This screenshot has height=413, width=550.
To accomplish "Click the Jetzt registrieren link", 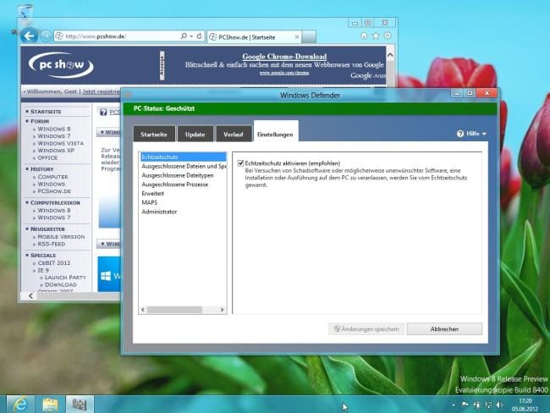I will [x=102, y=91].
